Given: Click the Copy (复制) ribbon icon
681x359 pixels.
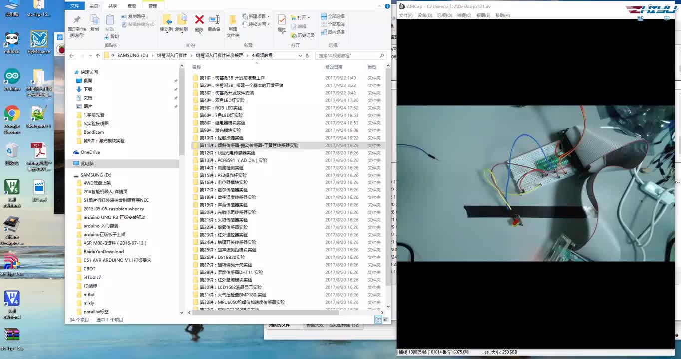Looking at the screenshot, I should click(95, 20).
